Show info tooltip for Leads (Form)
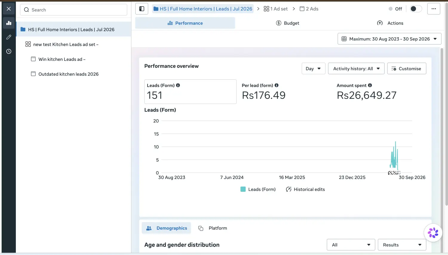This screenshot has width=448, height=255. 178,85
